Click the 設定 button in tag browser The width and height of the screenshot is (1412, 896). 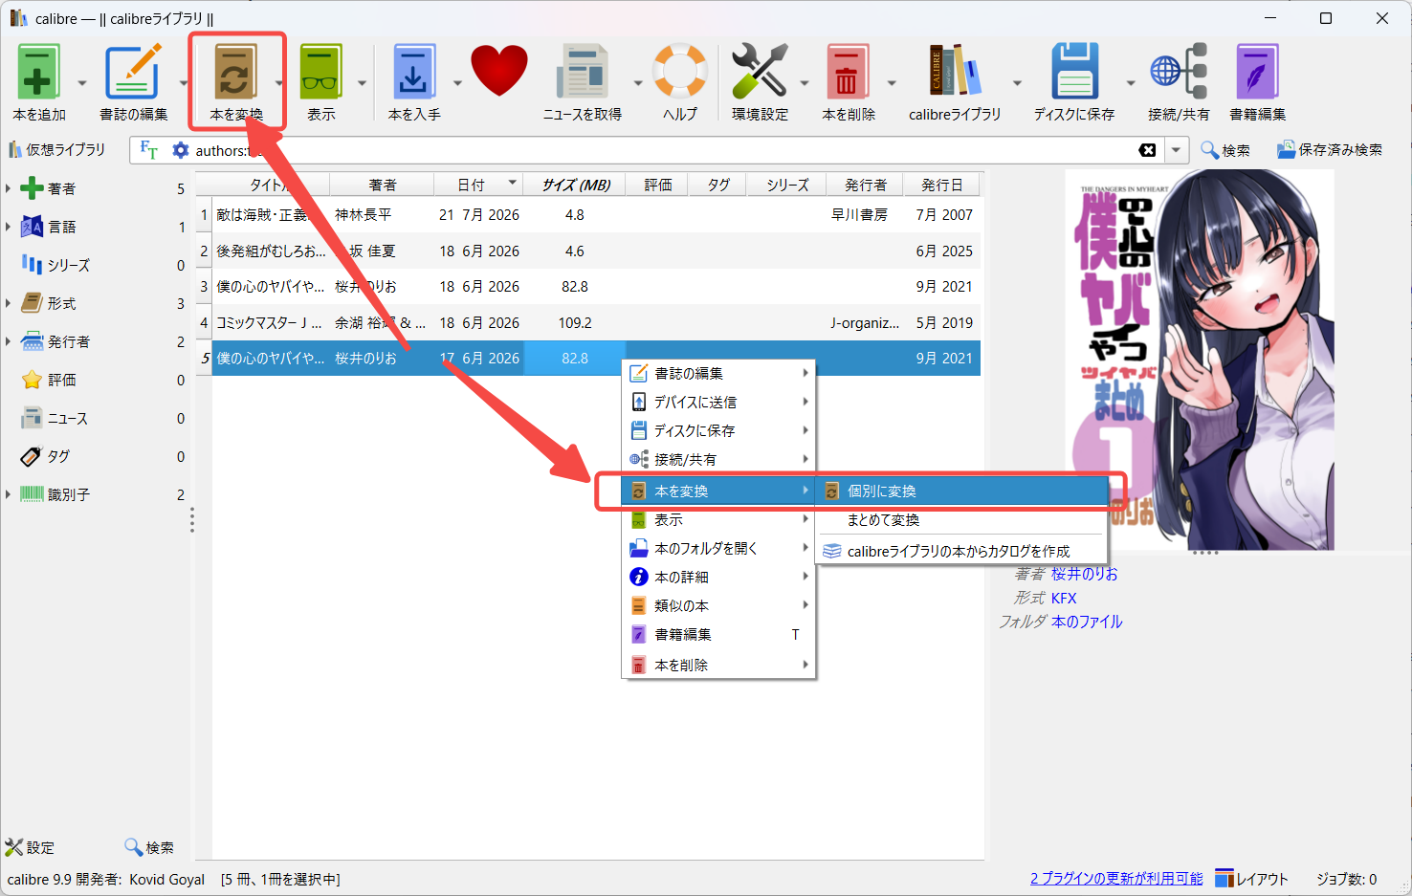pyautogui.click(x=30, y=847)
